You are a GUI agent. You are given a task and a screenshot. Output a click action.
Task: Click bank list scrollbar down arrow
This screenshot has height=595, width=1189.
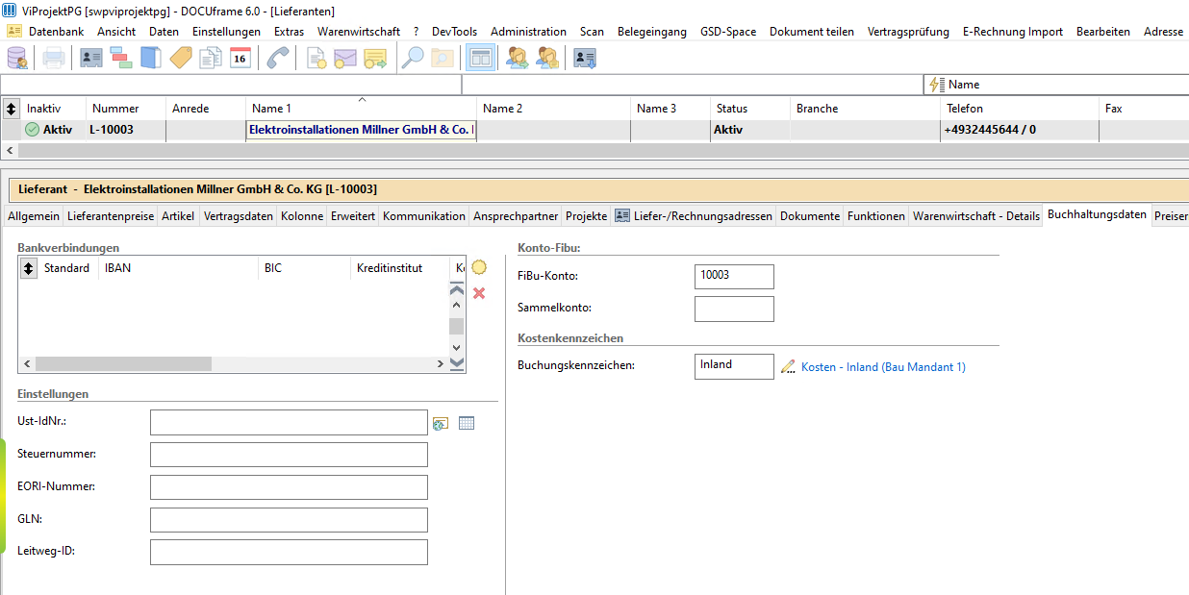(457, 348)
